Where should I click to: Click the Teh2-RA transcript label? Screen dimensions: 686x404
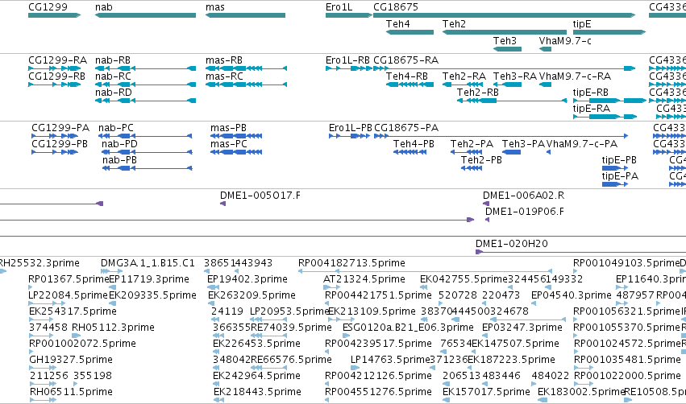[464, 76]
